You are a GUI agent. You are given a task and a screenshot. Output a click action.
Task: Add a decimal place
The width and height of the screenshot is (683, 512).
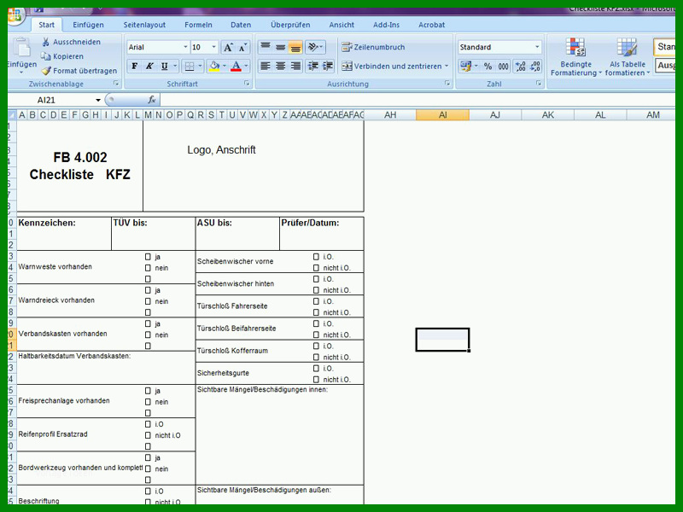point(521,67)
